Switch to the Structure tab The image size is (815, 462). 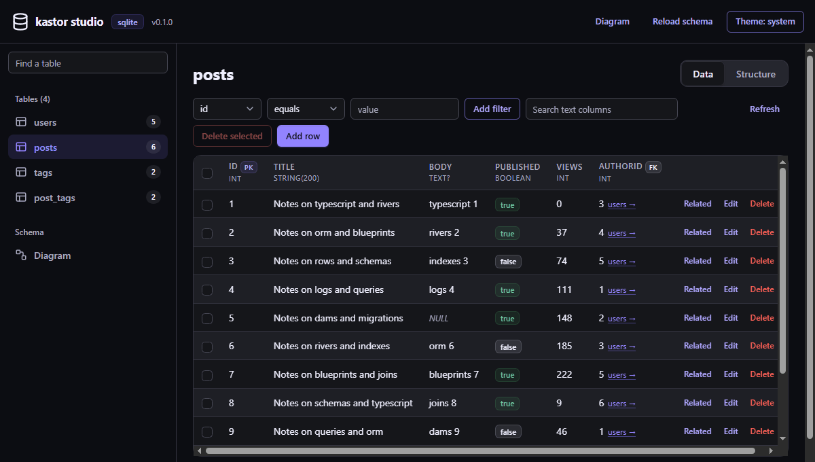click(x=755, y=74)
